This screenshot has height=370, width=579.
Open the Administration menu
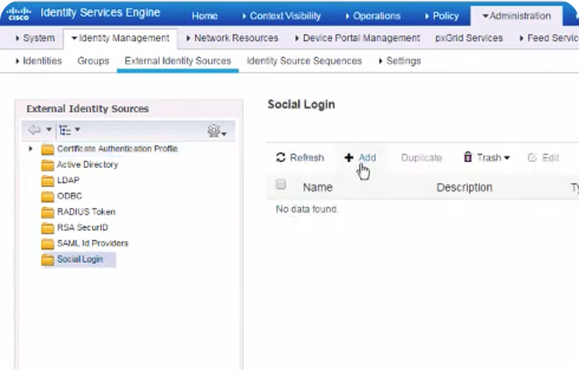tap(517, 16)
